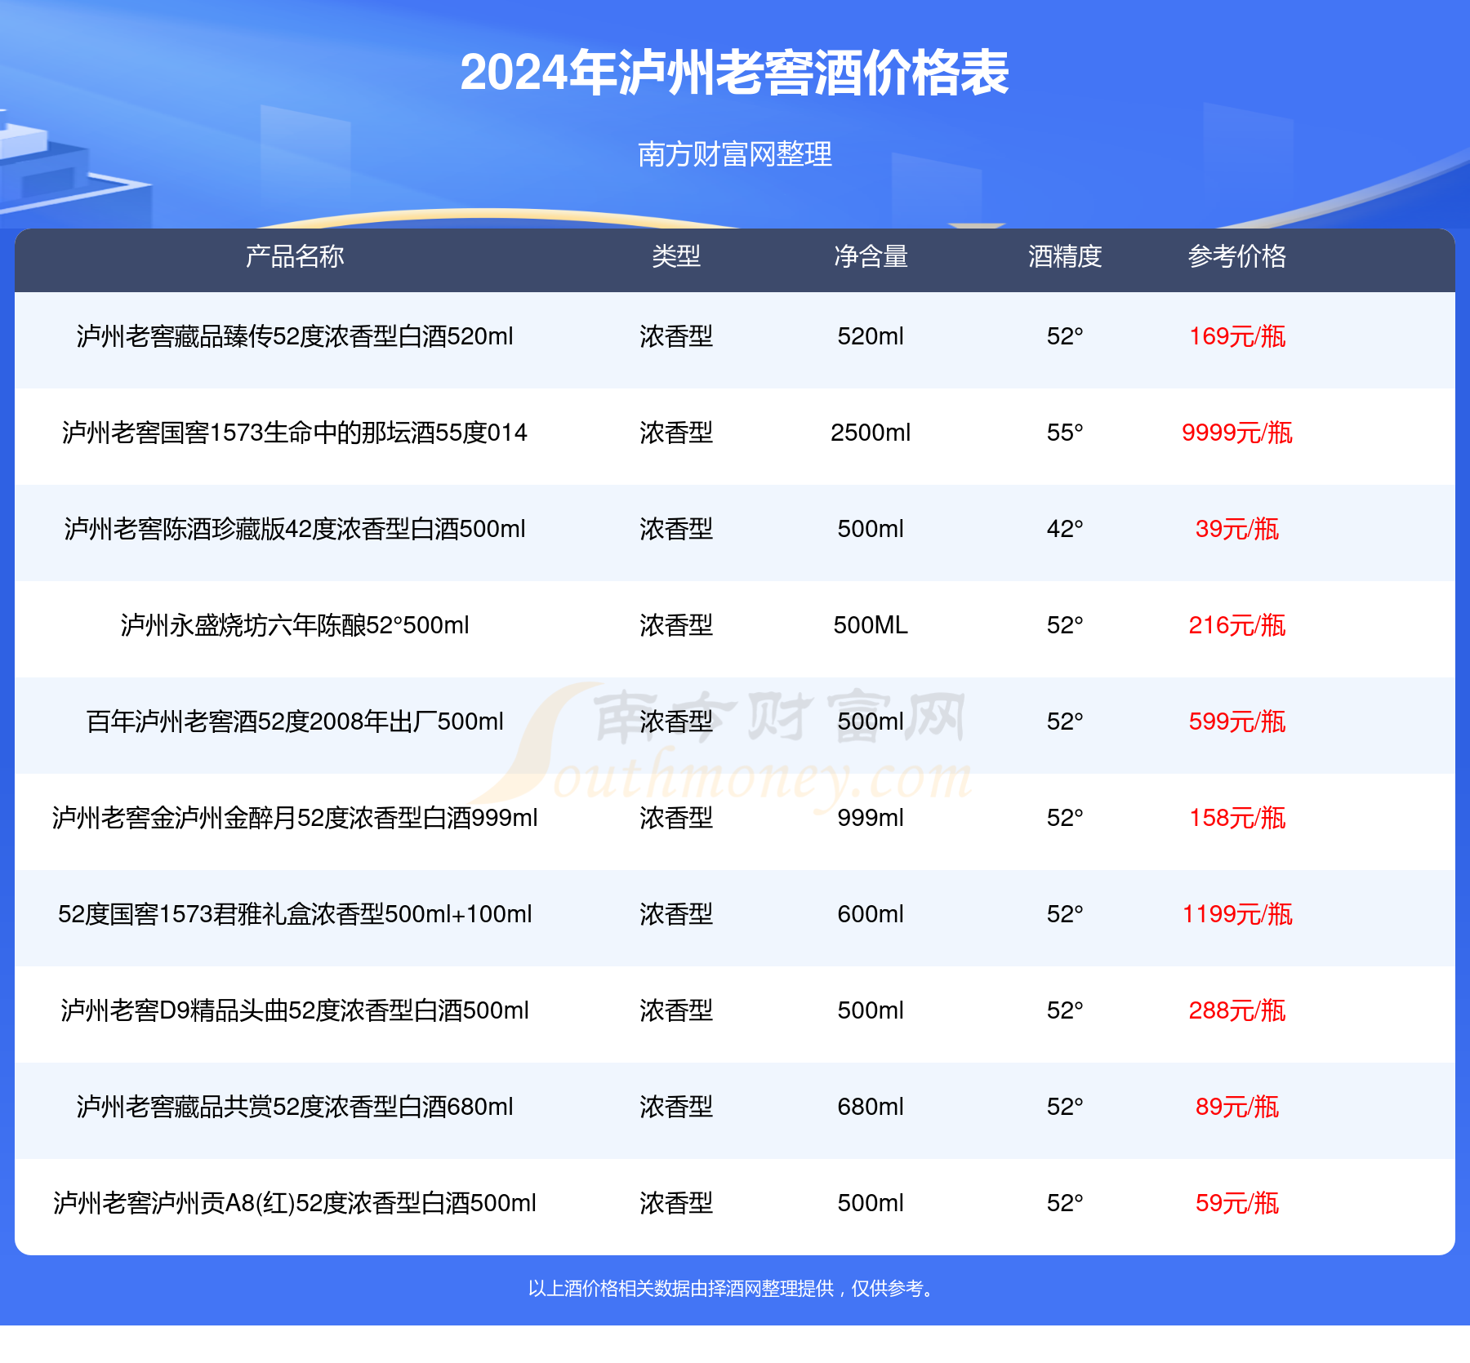This screenshot has height=1363, width=1470.
Task: Click the 216元/瓶 price
Action: (x=1237, y=625)
